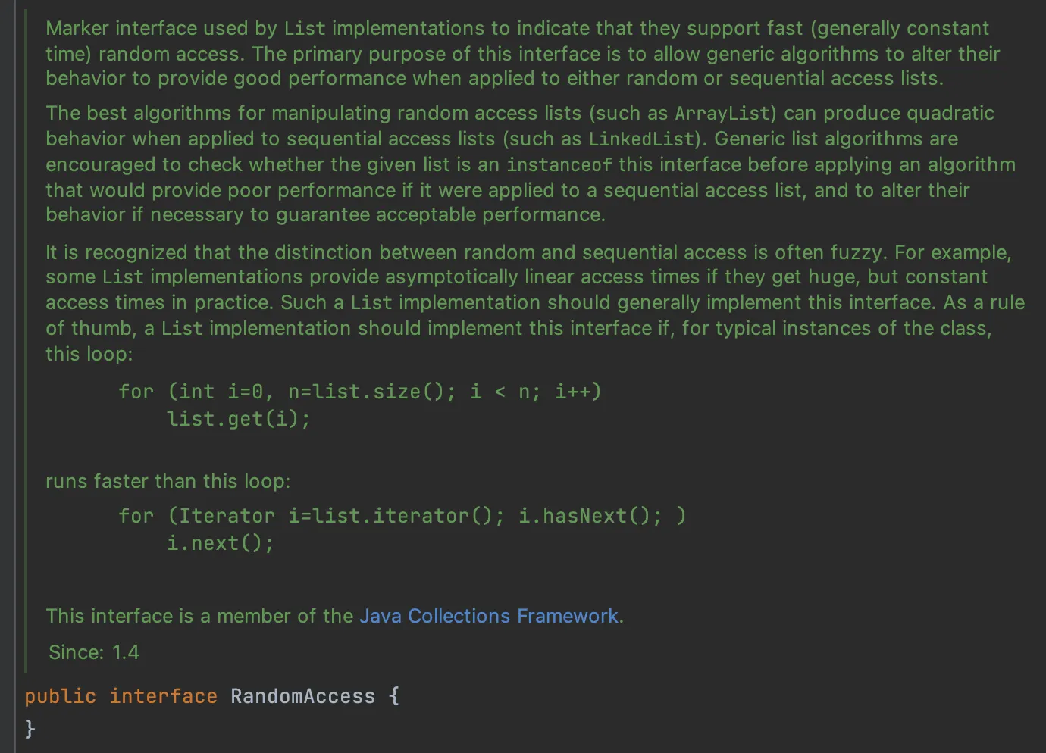Place the cursor on the public keyword

(60, 696)
